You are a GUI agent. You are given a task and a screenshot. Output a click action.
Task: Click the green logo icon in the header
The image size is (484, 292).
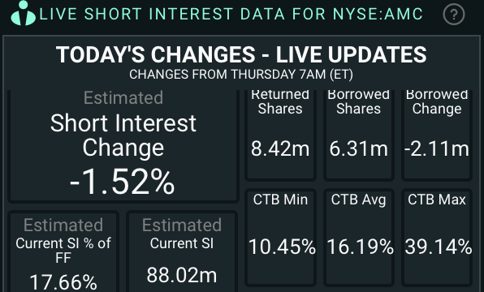coord(24,13)
